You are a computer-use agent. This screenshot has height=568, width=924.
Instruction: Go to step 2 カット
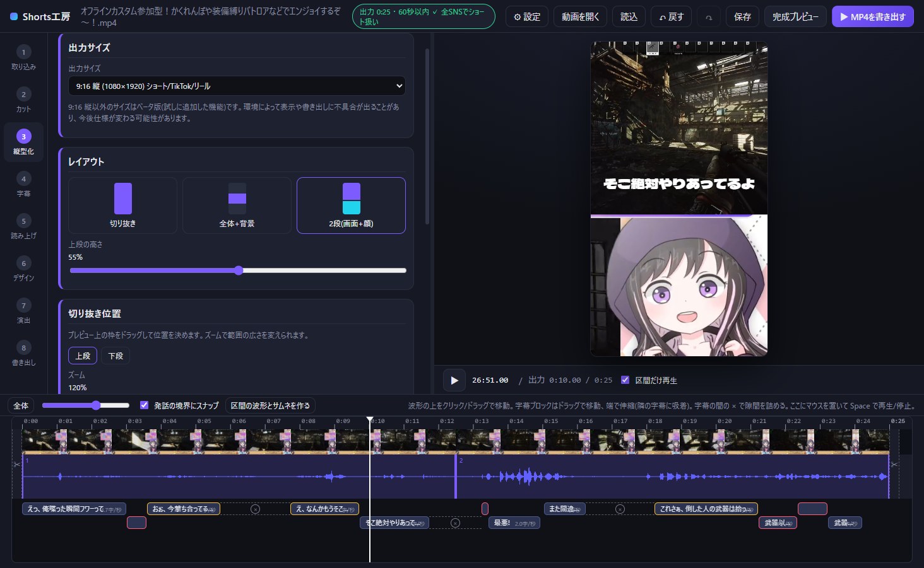pos(23,100)
